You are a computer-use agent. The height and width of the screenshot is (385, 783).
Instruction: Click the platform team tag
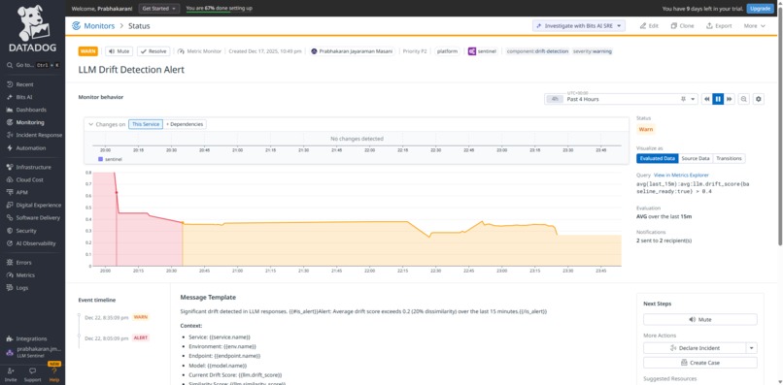coord(447,51)
